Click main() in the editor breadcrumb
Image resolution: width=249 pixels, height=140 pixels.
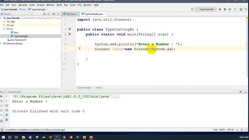coord(99,87)
